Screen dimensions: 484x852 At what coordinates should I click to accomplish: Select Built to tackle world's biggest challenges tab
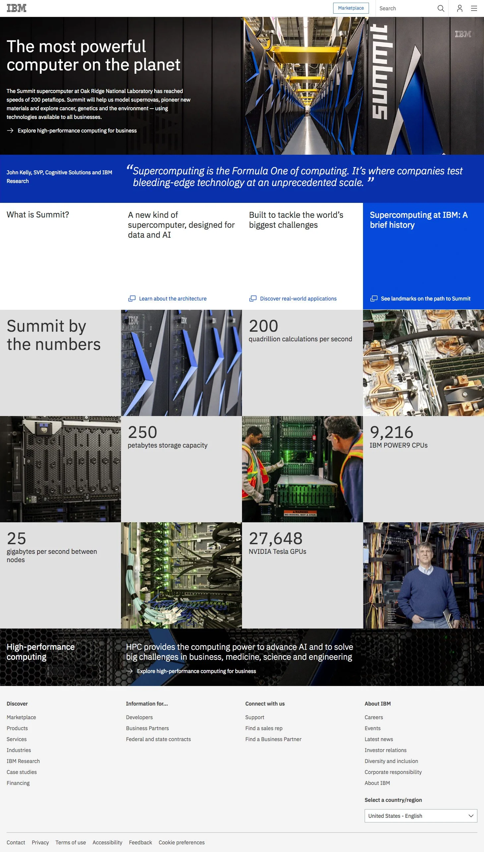tap(302, 256)
